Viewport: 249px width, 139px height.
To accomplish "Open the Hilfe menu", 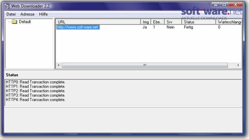I will pos(43,14).
